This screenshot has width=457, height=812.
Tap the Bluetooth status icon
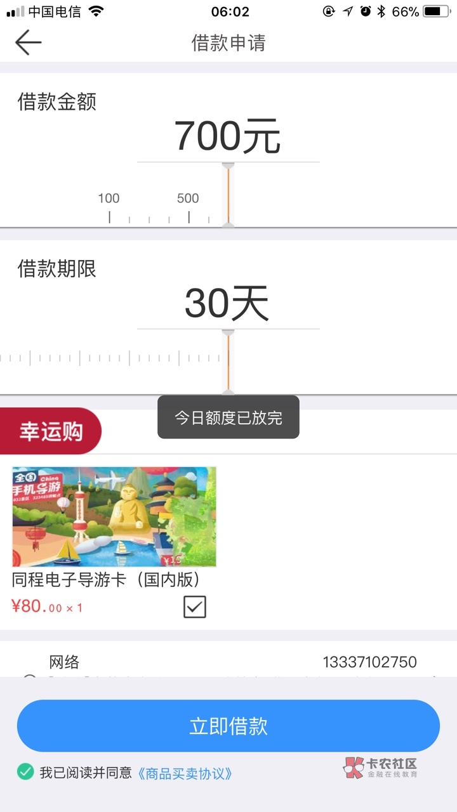381,11
